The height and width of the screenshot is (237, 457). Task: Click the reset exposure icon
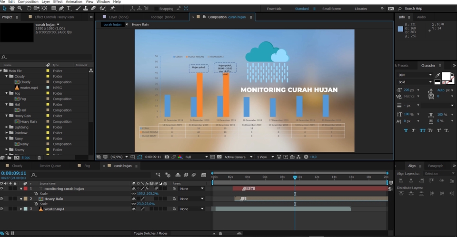[x=306, y=157]
